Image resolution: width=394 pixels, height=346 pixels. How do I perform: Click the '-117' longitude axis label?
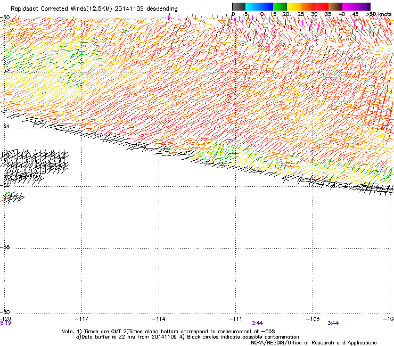tap(81, 319)
